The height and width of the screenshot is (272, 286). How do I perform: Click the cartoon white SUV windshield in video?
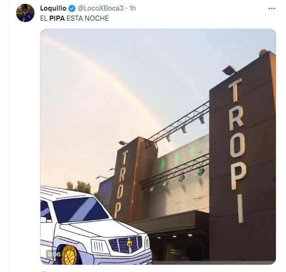tap(80, 210)
